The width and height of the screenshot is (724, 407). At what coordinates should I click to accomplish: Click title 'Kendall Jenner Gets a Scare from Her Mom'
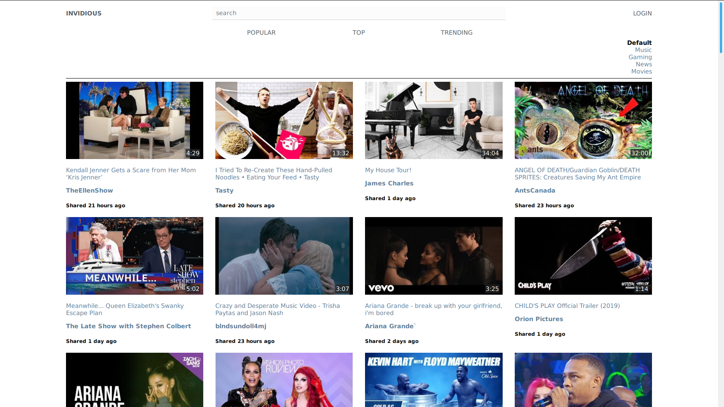[131, 174]
